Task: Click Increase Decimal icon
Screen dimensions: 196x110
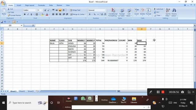Action: (x=102, y=14)
